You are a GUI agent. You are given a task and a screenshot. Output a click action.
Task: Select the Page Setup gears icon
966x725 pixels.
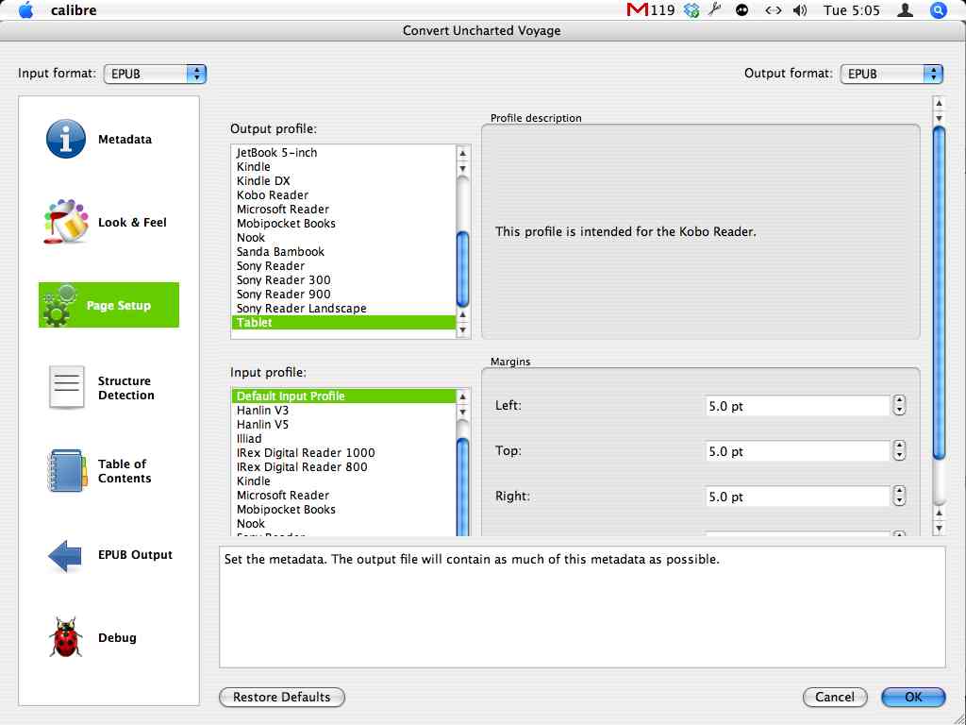[x=59, y=305]
